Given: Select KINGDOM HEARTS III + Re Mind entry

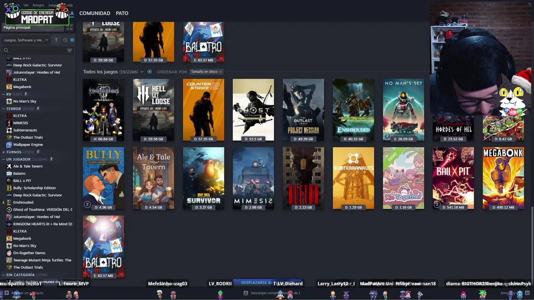Looking at the screenshot, I should (x=38, y=224).
